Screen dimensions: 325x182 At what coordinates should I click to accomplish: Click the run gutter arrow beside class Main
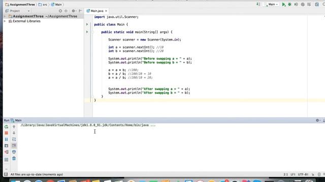click(x=87, y=24)
